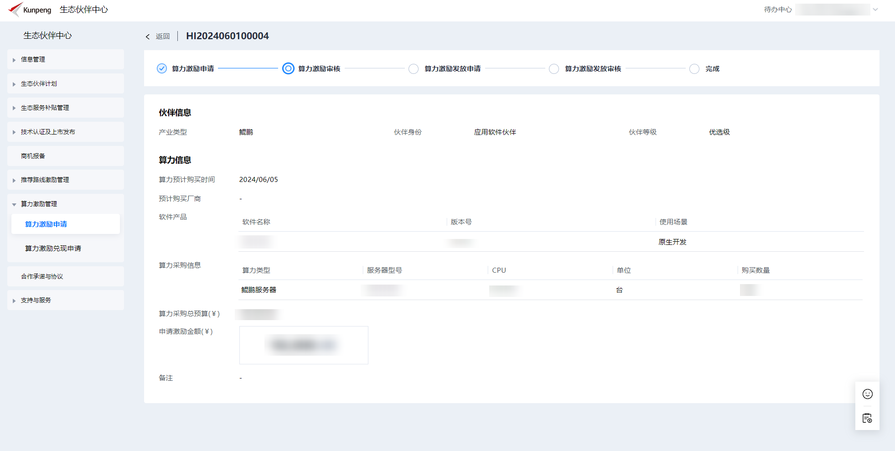This screenshot has width=895, height=451.
Task: Click the 台 unit cell
Action: point(619,290)
